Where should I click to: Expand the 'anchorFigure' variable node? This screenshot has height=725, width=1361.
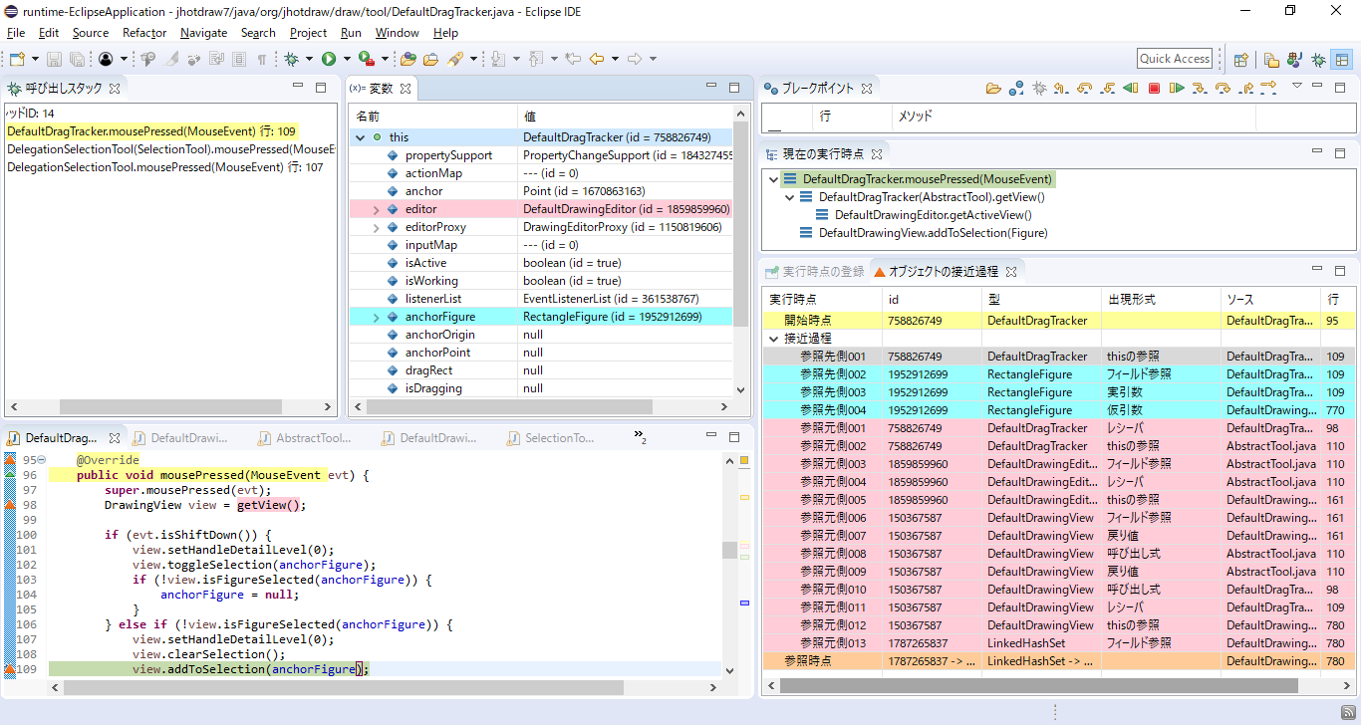(x=376, y=317)
